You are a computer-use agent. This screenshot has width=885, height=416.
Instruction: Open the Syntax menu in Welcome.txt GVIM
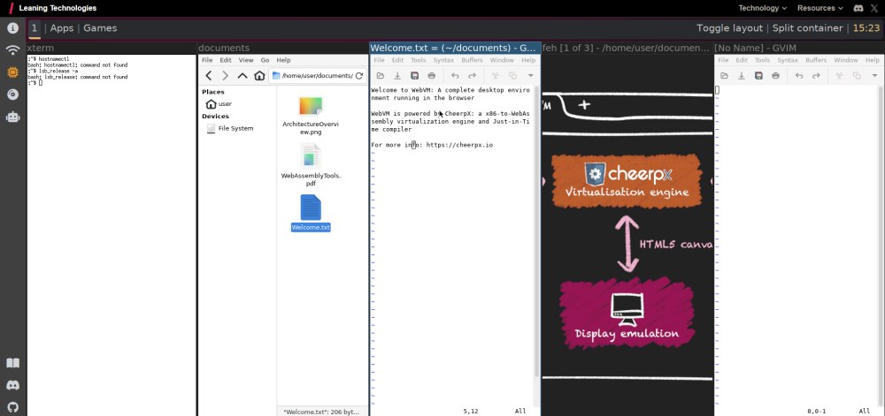coord(443,60)
